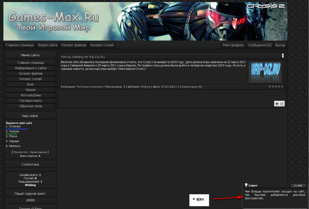The image size is (309, 209).
Task: Rate the post one star
Action: point(269,87)
